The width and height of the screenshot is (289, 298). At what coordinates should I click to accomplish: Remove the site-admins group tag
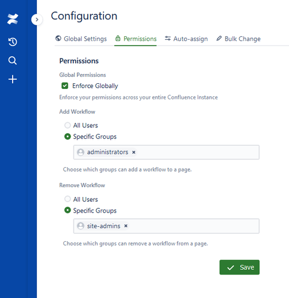(x=126, y=226)
